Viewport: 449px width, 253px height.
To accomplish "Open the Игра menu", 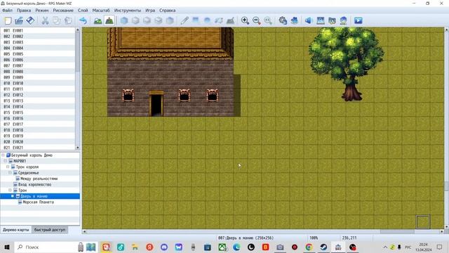I will tap(150, 11).
